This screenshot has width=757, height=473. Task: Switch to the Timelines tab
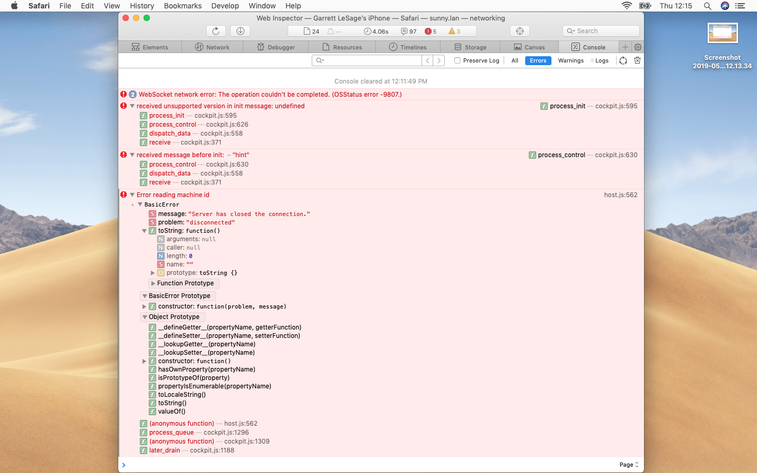407,47
